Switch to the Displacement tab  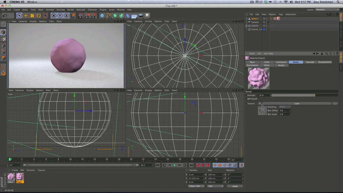[x=325, y=62]
